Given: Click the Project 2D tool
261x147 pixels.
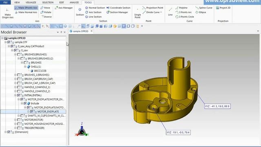Looking at the screenshot, I should pyautogui.click(x=223, y=8).
